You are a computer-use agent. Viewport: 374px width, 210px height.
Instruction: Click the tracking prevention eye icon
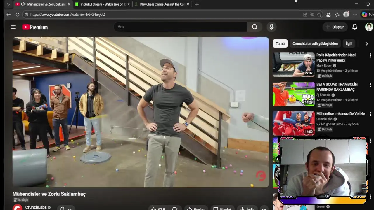click(312, 15)
